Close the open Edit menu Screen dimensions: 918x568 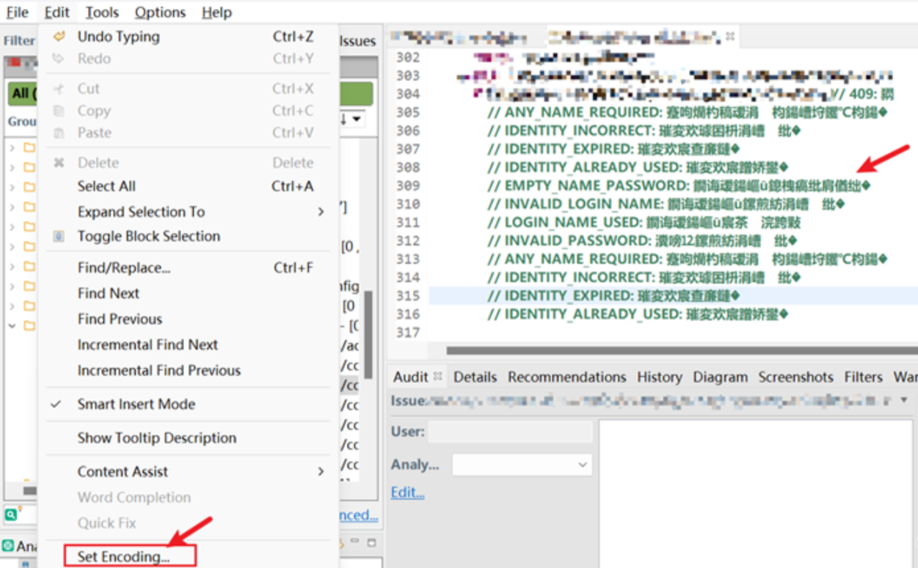click(57, 12)
